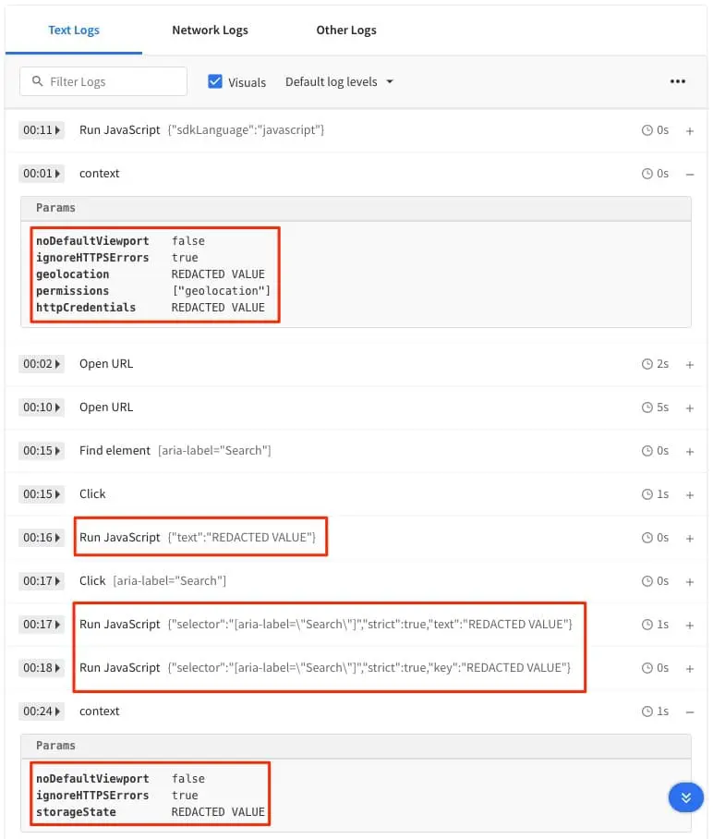Image resolution: width=713 pixels, height=839 pixels.
Task: Click the search magnifier icon in filter
Action: 38,81
